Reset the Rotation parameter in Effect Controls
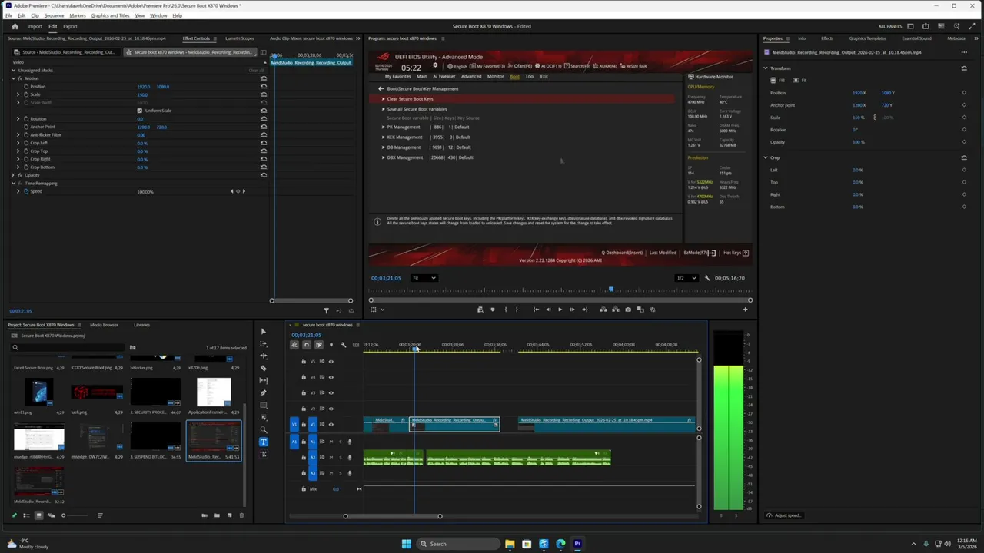 (264, 119)
